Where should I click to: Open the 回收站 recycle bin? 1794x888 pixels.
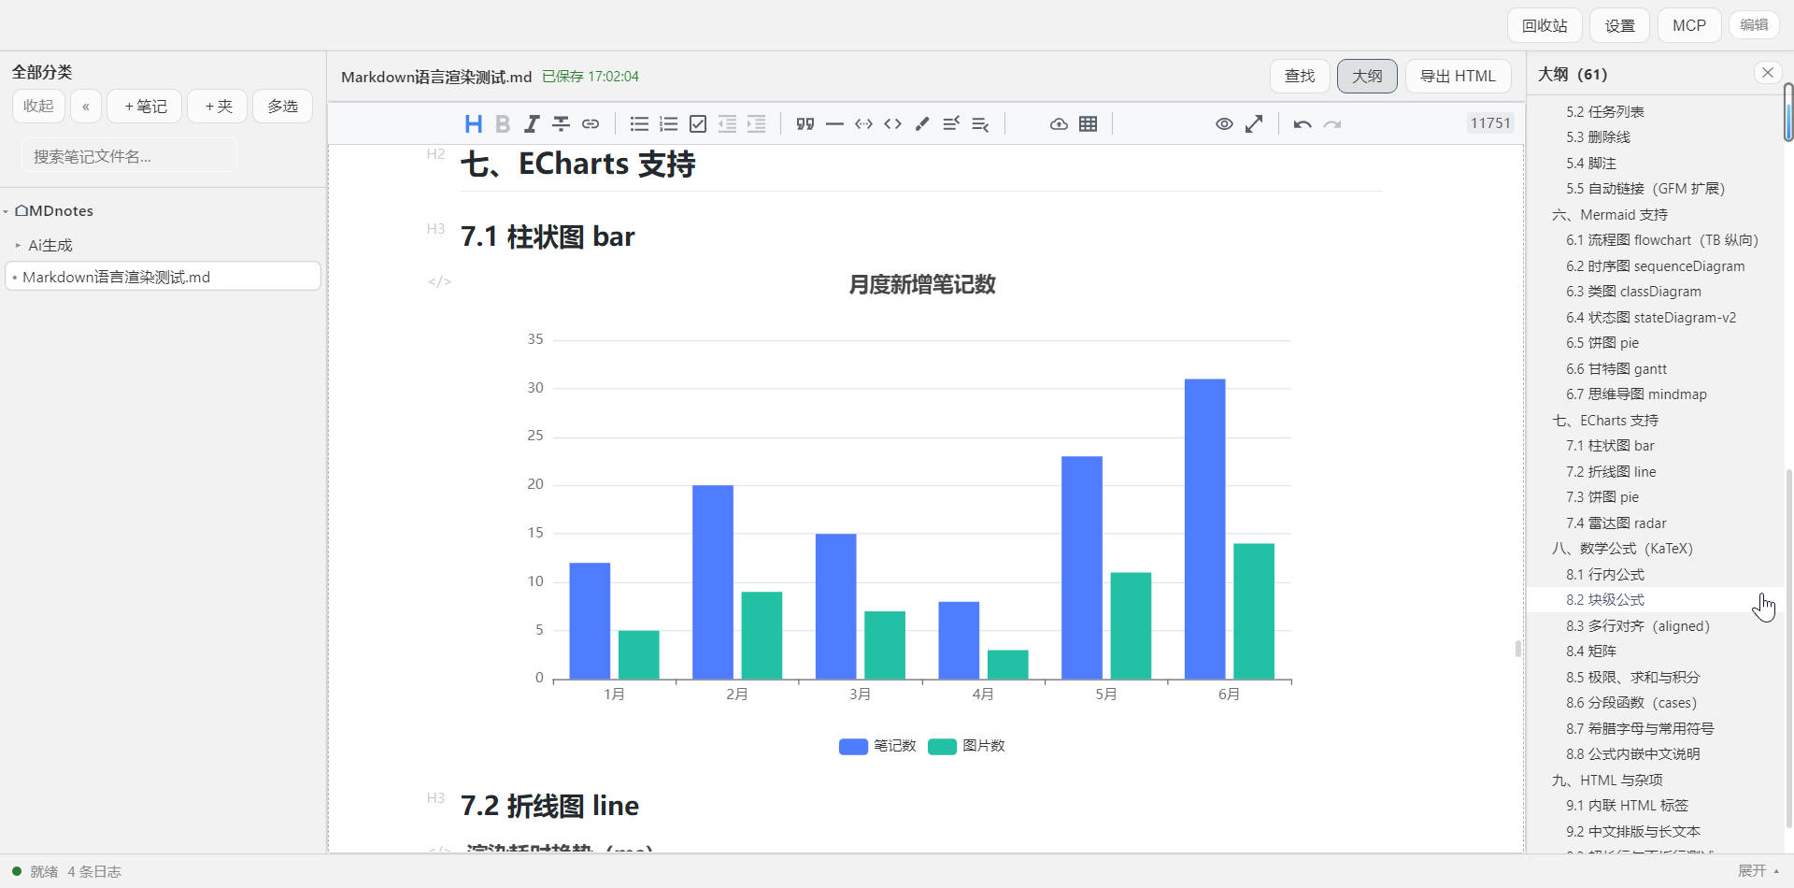1545,25
